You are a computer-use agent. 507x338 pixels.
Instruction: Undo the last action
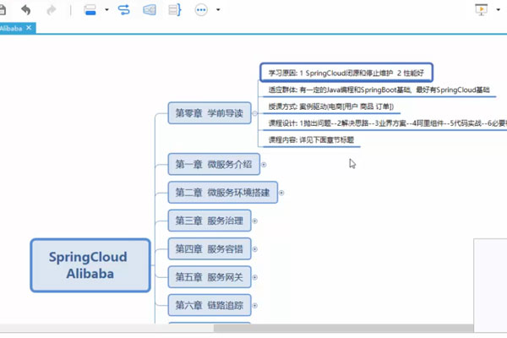[x=26, y=10]
